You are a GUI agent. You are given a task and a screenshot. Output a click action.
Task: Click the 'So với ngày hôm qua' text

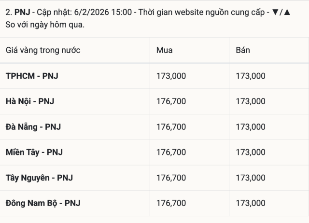click(42, 25)
